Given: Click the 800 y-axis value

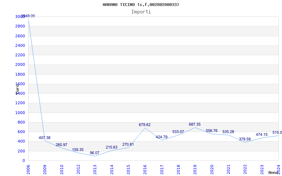Looking at the screenshot, I should click(21, 122).
